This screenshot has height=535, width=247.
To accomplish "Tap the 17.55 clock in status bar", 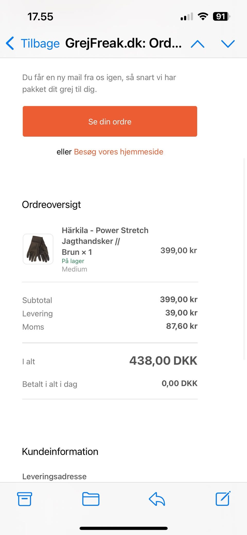I will click(40, 17).
